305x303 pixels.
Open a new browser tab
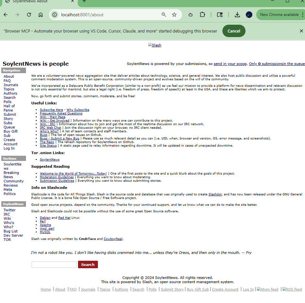tap(84, 1)
